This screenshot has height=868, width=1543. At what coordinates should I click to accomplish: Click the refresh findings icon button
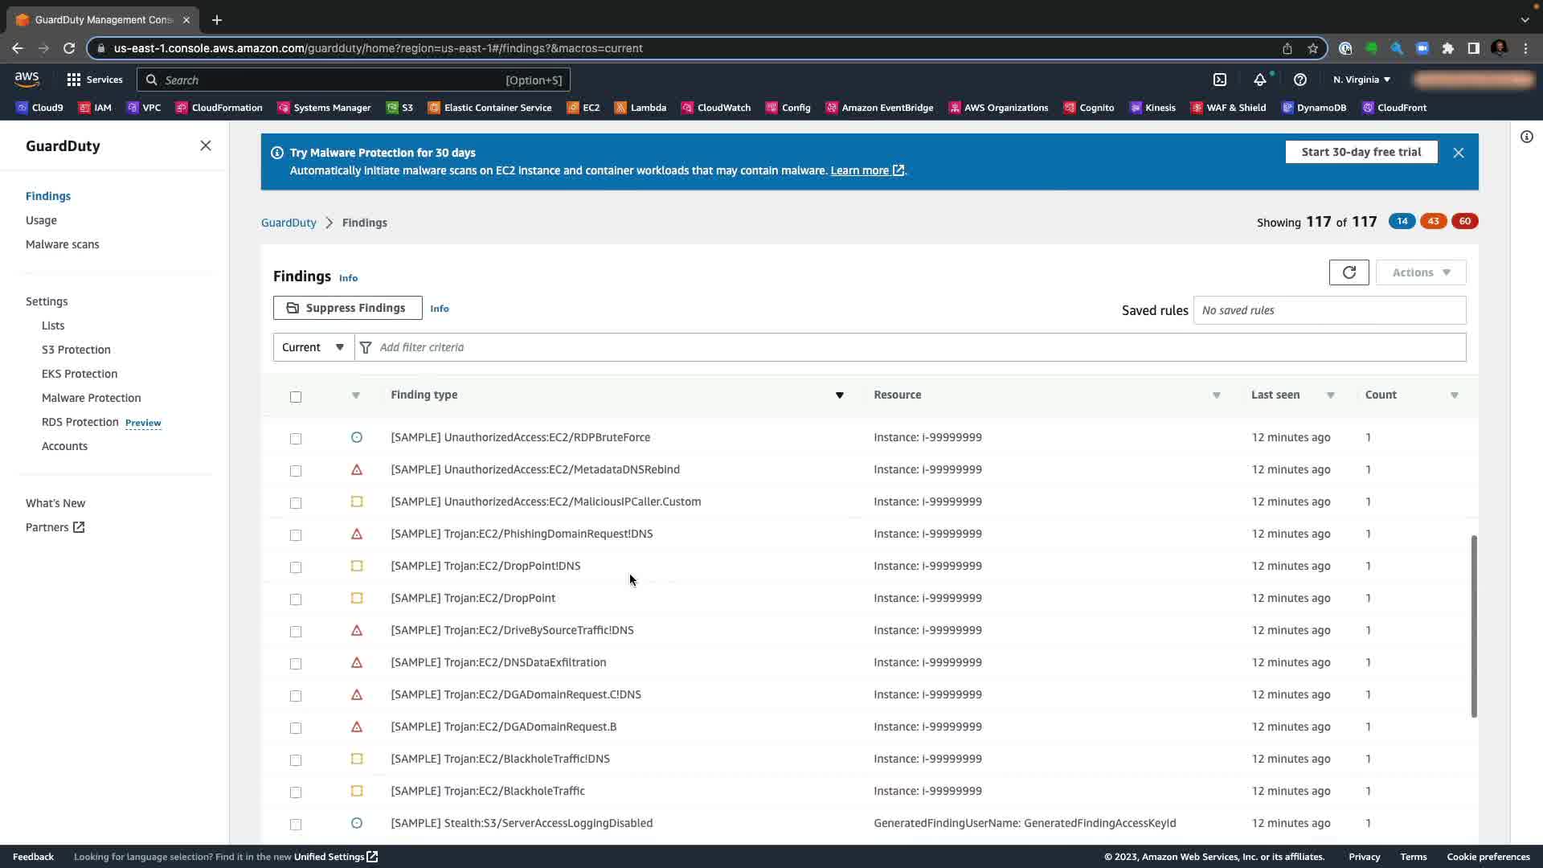tap(1349, 272)
